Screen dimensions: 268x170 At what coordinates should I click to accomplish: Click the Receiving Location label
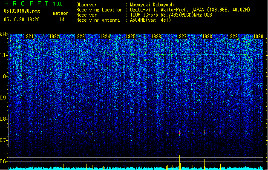pos(99,10)
